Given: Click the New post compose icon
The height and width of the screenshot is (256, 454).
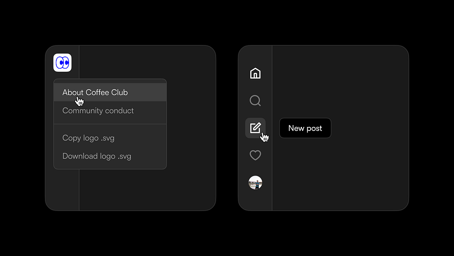Looking at the screenshot, I should [255, 128].
